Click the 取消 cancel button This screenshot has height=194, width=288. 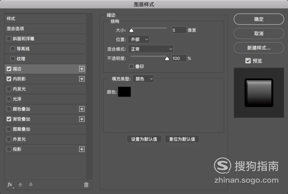[259, 33]
